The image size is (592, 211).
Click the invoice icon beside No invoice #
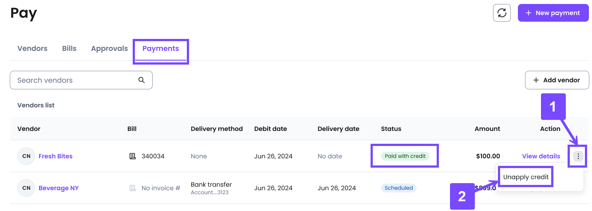[132, 188]
